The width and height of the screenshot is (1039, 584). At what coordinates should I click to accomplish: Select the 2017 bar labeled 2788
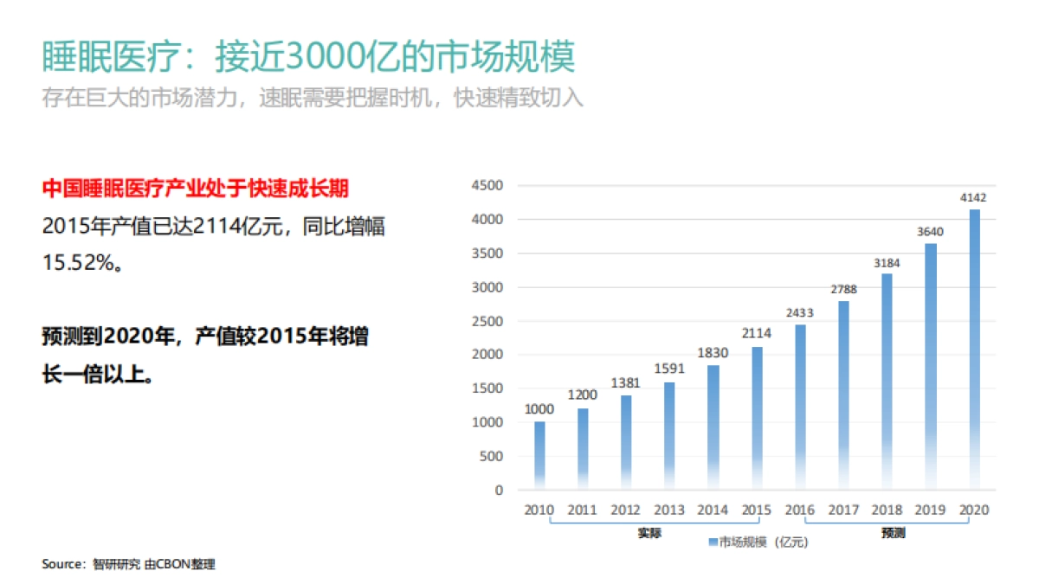click(x=843, y=394)
